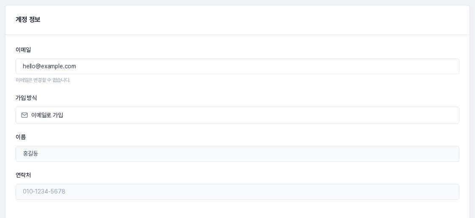The width and height of the screenshot is (475, 218).
Task: Click the hello@example.com text
Action: 49,67
